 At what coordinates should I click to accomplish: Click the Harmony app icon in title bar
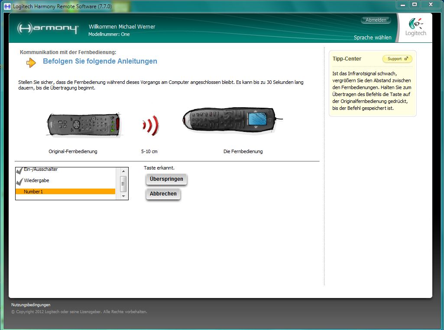(x=7, y=6)
